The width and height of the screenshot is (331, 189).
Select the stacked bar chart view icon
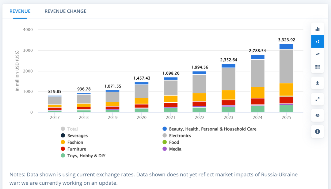tap(317, 41)
